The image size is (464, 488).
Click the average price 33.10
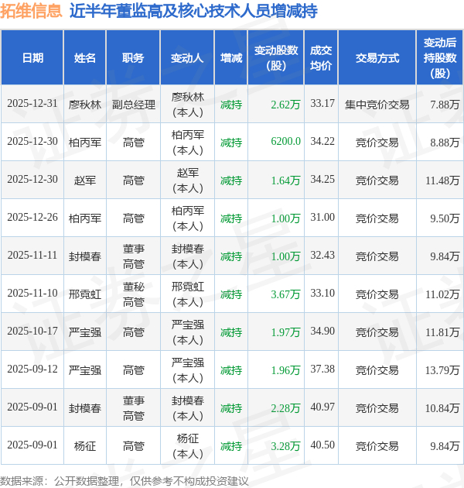(322, 293)
